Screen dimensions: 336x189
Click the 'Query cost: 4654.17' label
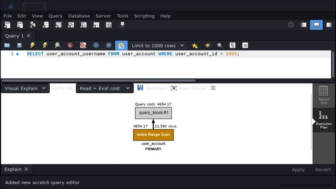(x=153, y=104)
